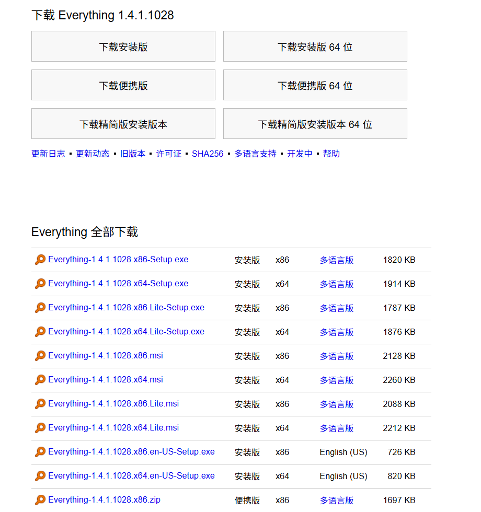This screenshot has height=512, width=481.
Task: Open 多语言版 link in x86.Lite.msi row
Action: [x=337, y=404]
